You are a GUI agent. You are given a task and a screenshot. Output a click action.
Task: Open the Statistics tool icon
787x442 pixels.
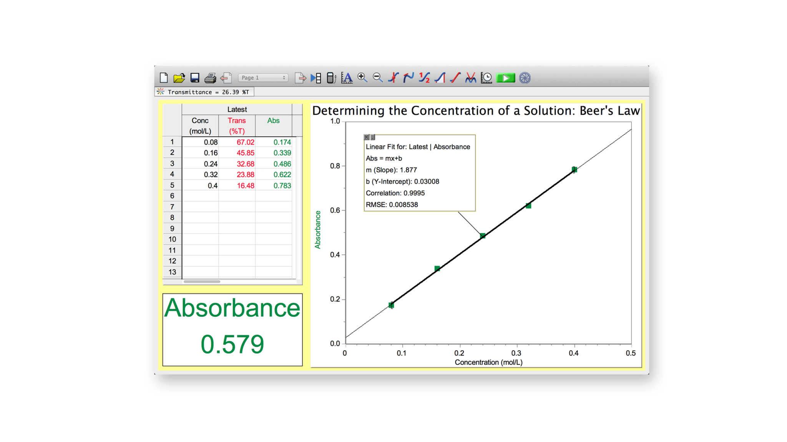point(424,78)
